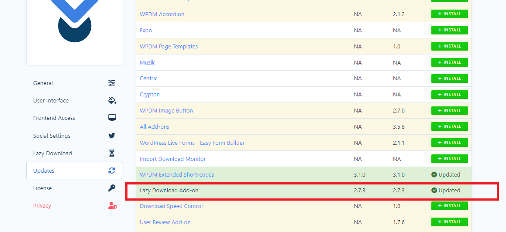Screen dimensions: 506x232
Task: Open the WPDM Accordion link
Action: point(162,14)
